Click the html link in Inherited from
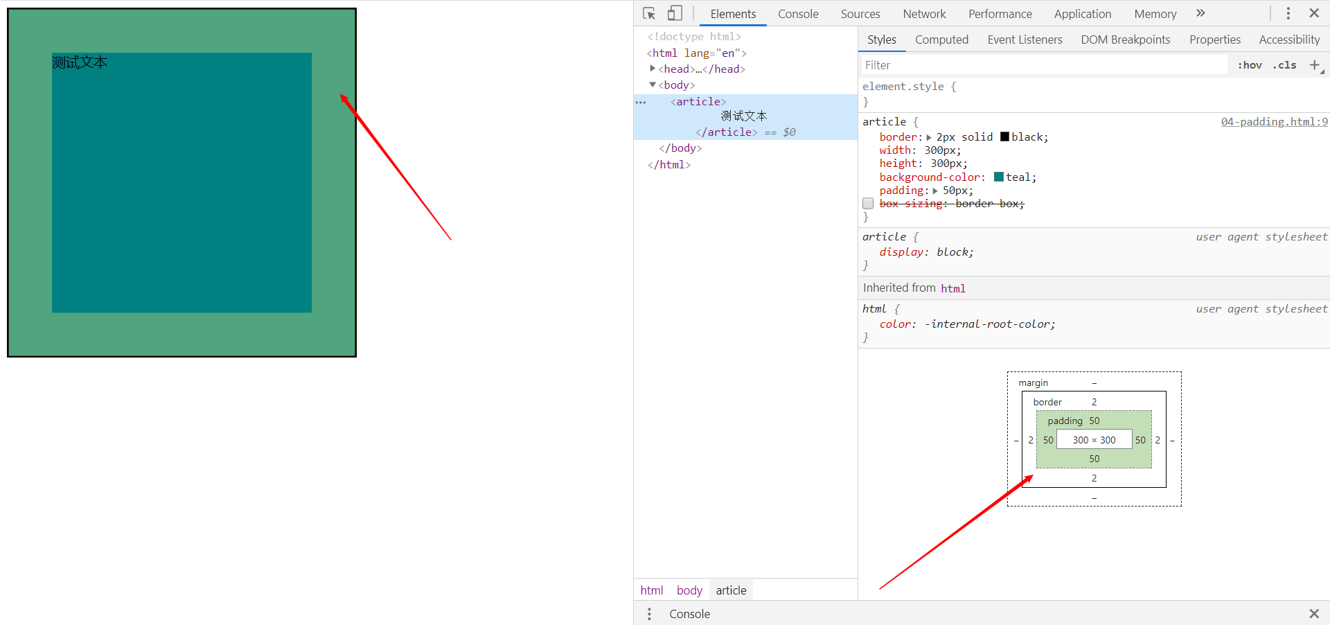 953,288
